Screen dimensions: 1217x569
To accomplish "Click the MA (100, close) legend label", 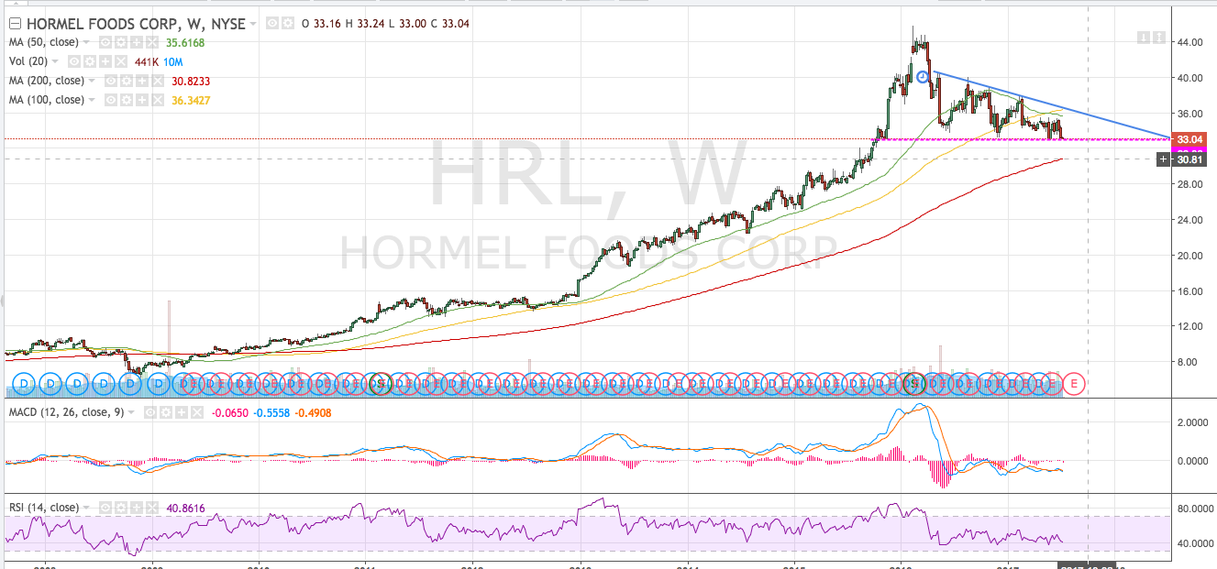I will [x=48, y=100].
